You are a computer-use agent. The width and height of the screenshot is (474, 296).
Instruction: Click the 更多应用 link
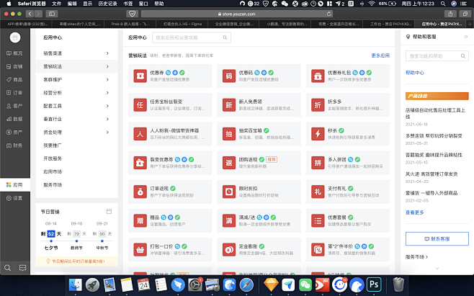click(380, 55)
